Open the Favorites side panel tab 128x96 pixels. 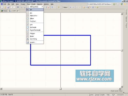126,12
